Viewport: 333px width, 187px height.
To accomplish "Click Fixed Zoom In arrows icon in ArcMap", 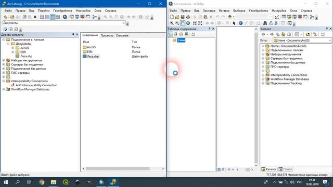I will 195,23.
